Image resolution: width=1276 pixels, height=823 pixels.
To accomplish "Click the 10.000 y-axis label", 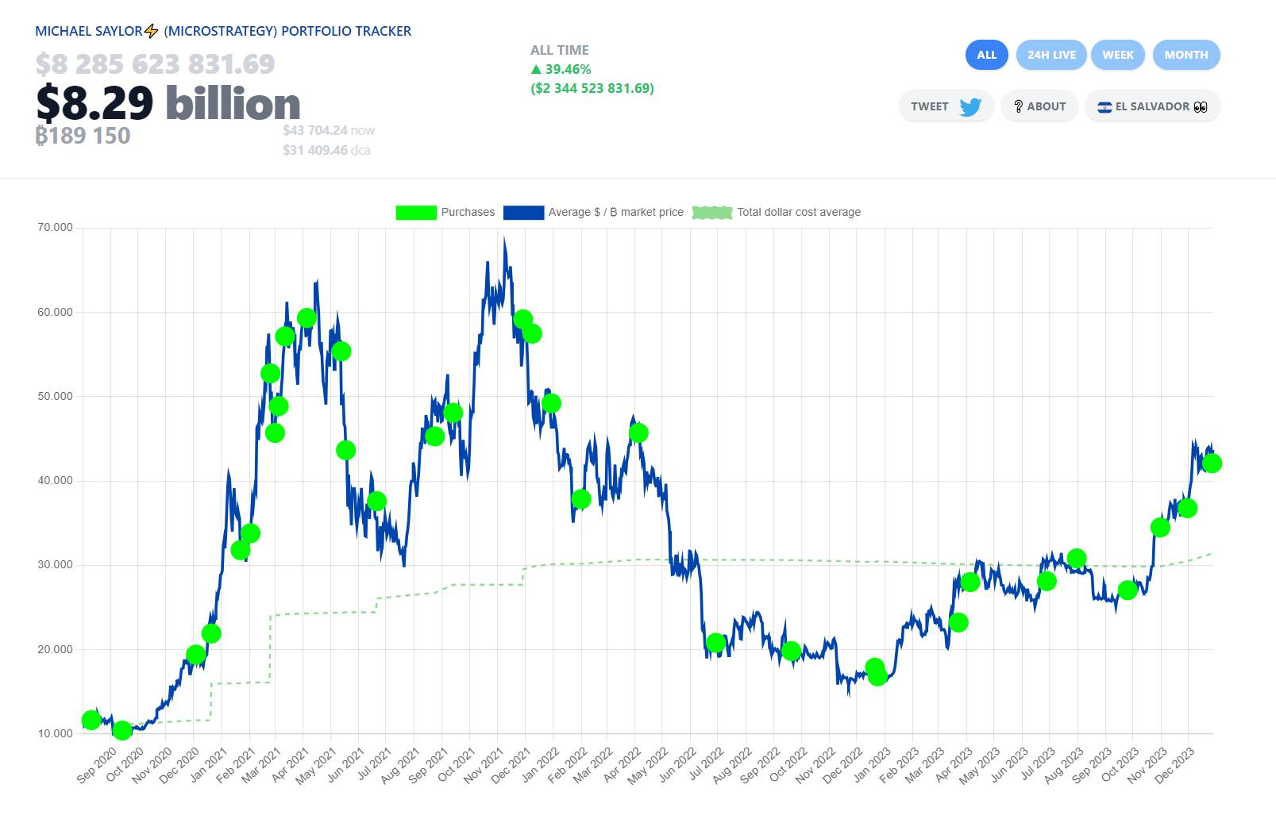I will pos(55,733).
